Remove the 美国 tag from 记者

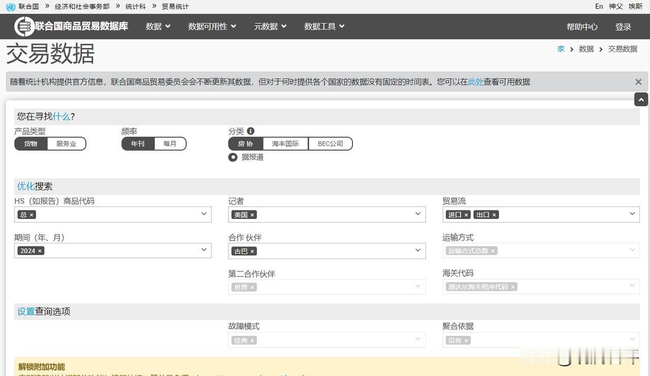[x=252, y=214]
